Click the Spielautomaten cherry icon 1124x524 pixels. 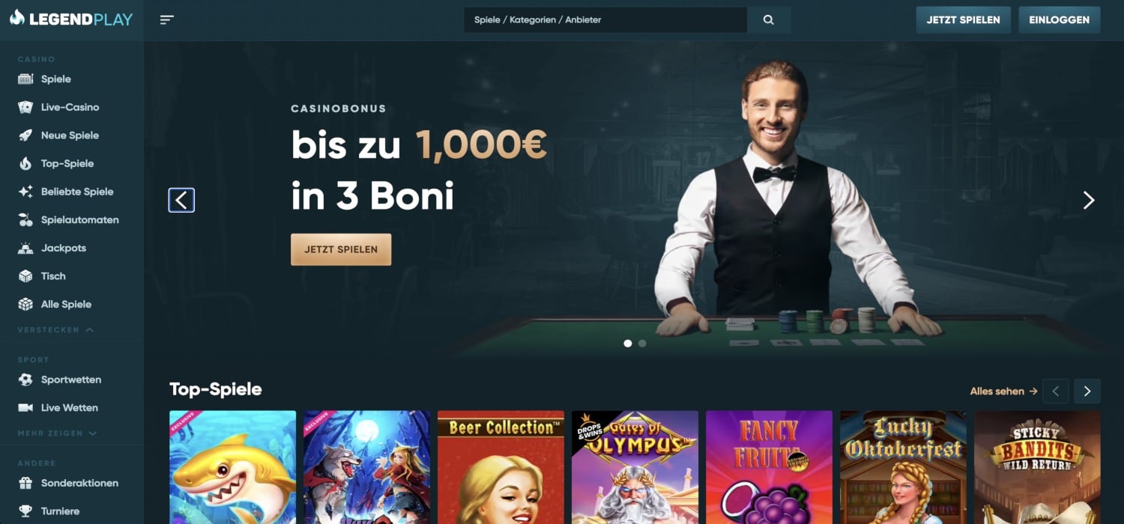(25, 220)
